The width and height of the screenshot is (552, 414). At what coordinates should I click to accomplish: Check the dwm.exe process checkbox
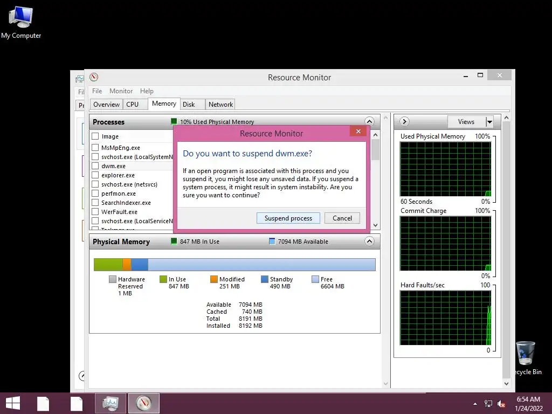(x=95, y=166)
